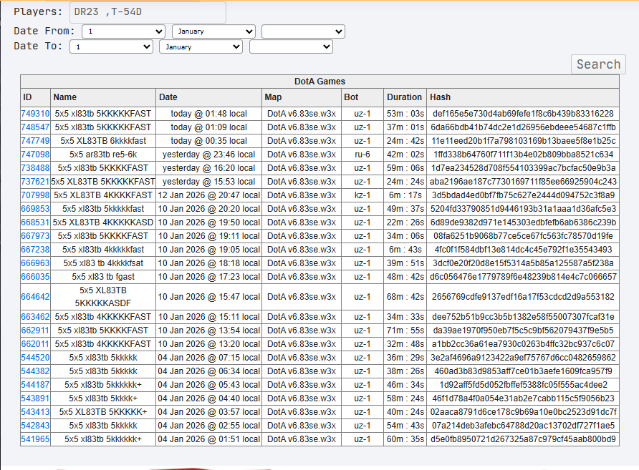
Task: Open the Date From month dropdown
Action: pyautogui.click(x=213, y=31)
